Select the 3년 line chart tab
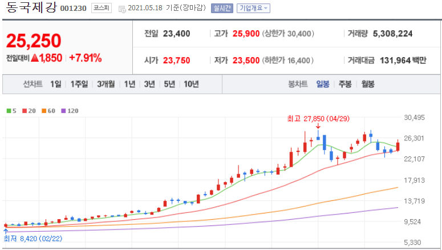 pos(149,84)
